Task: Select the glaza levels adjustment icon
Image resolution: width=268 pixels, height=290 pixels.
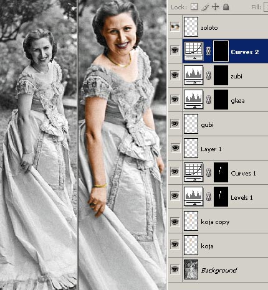Action: [x=194, y=100]
